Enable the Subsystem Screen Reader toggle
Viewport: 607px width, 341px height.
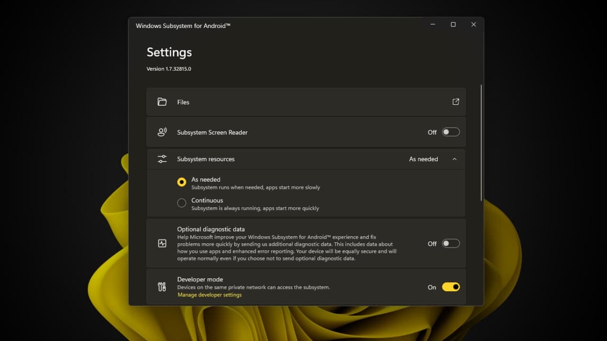[451, 132]
